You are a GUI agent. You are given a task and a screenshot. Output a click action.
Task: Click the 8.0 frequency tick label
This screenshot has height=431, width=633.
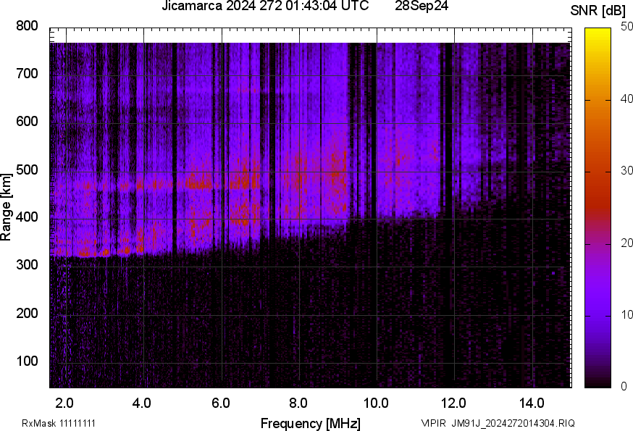298,403
